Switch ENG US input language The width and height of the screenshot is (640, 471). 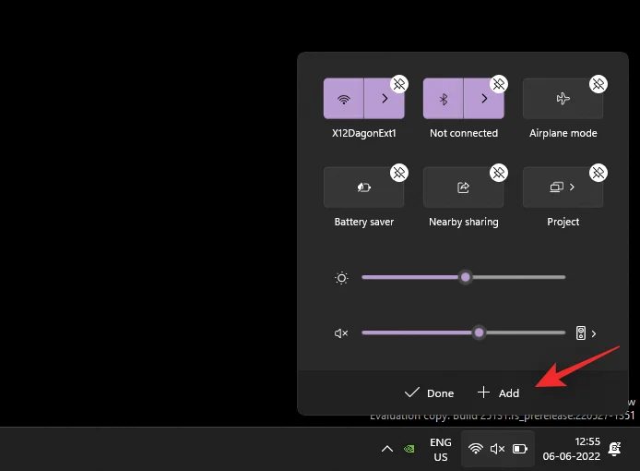point(441,450)
